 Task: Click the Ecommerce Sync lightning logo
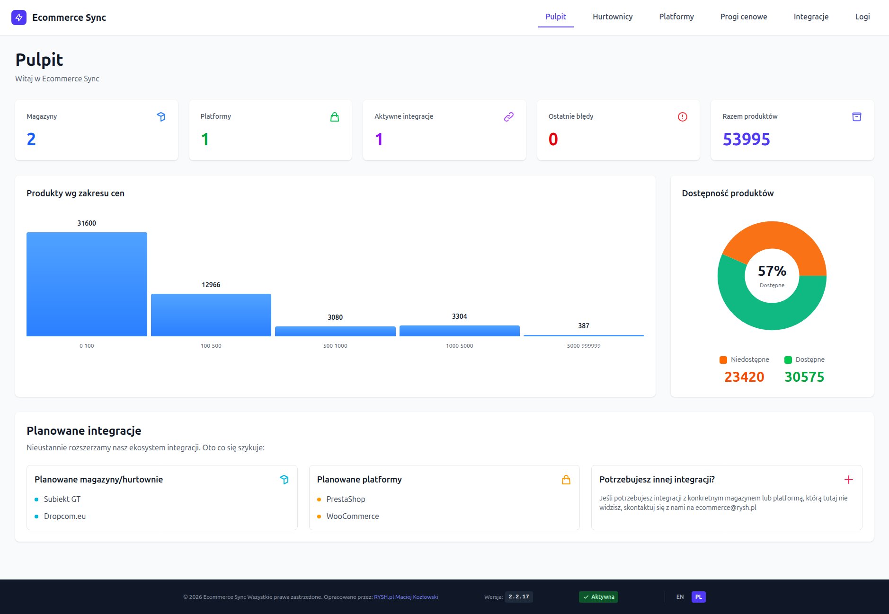(x=19, y=18)
